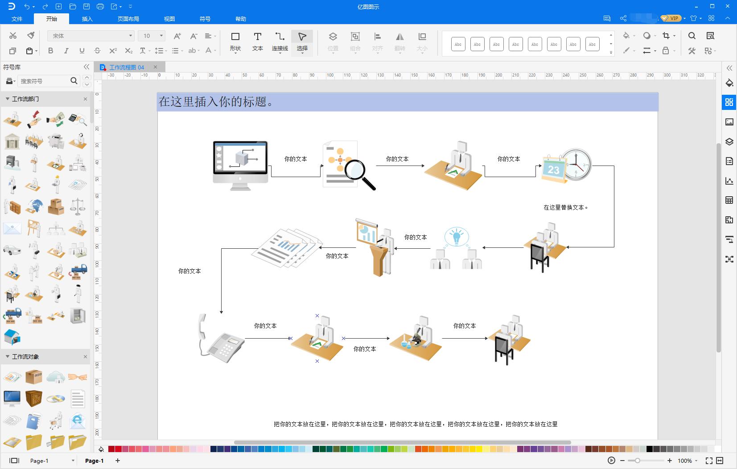This screenshot has height=469, width=737.
Task: Select the Shape tool in ribbon
Action: [235, 41]
